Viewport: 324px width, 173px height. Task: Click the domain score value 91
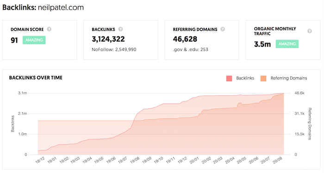point(14,40)
